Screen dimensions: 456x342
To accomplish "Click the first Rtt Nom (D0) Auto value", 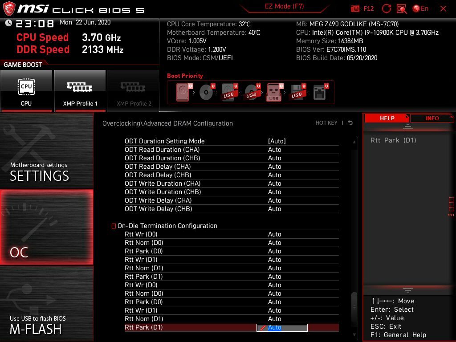I will 274,243.
